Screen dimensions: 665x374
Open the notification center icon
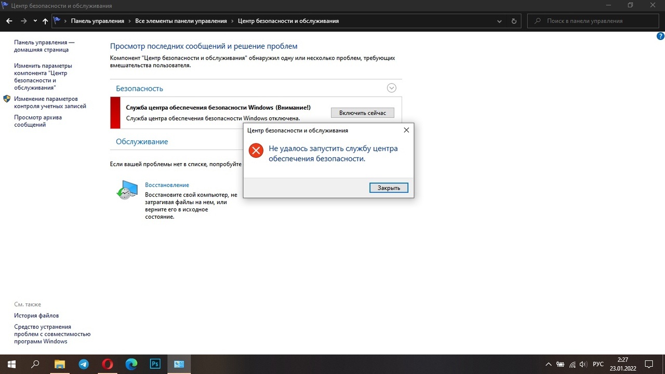tap(649, 364)
